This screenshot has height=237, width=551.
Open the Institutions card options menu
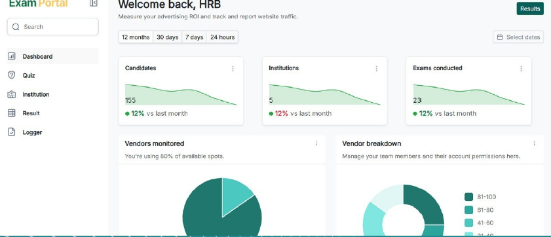[x=377, y=69]
